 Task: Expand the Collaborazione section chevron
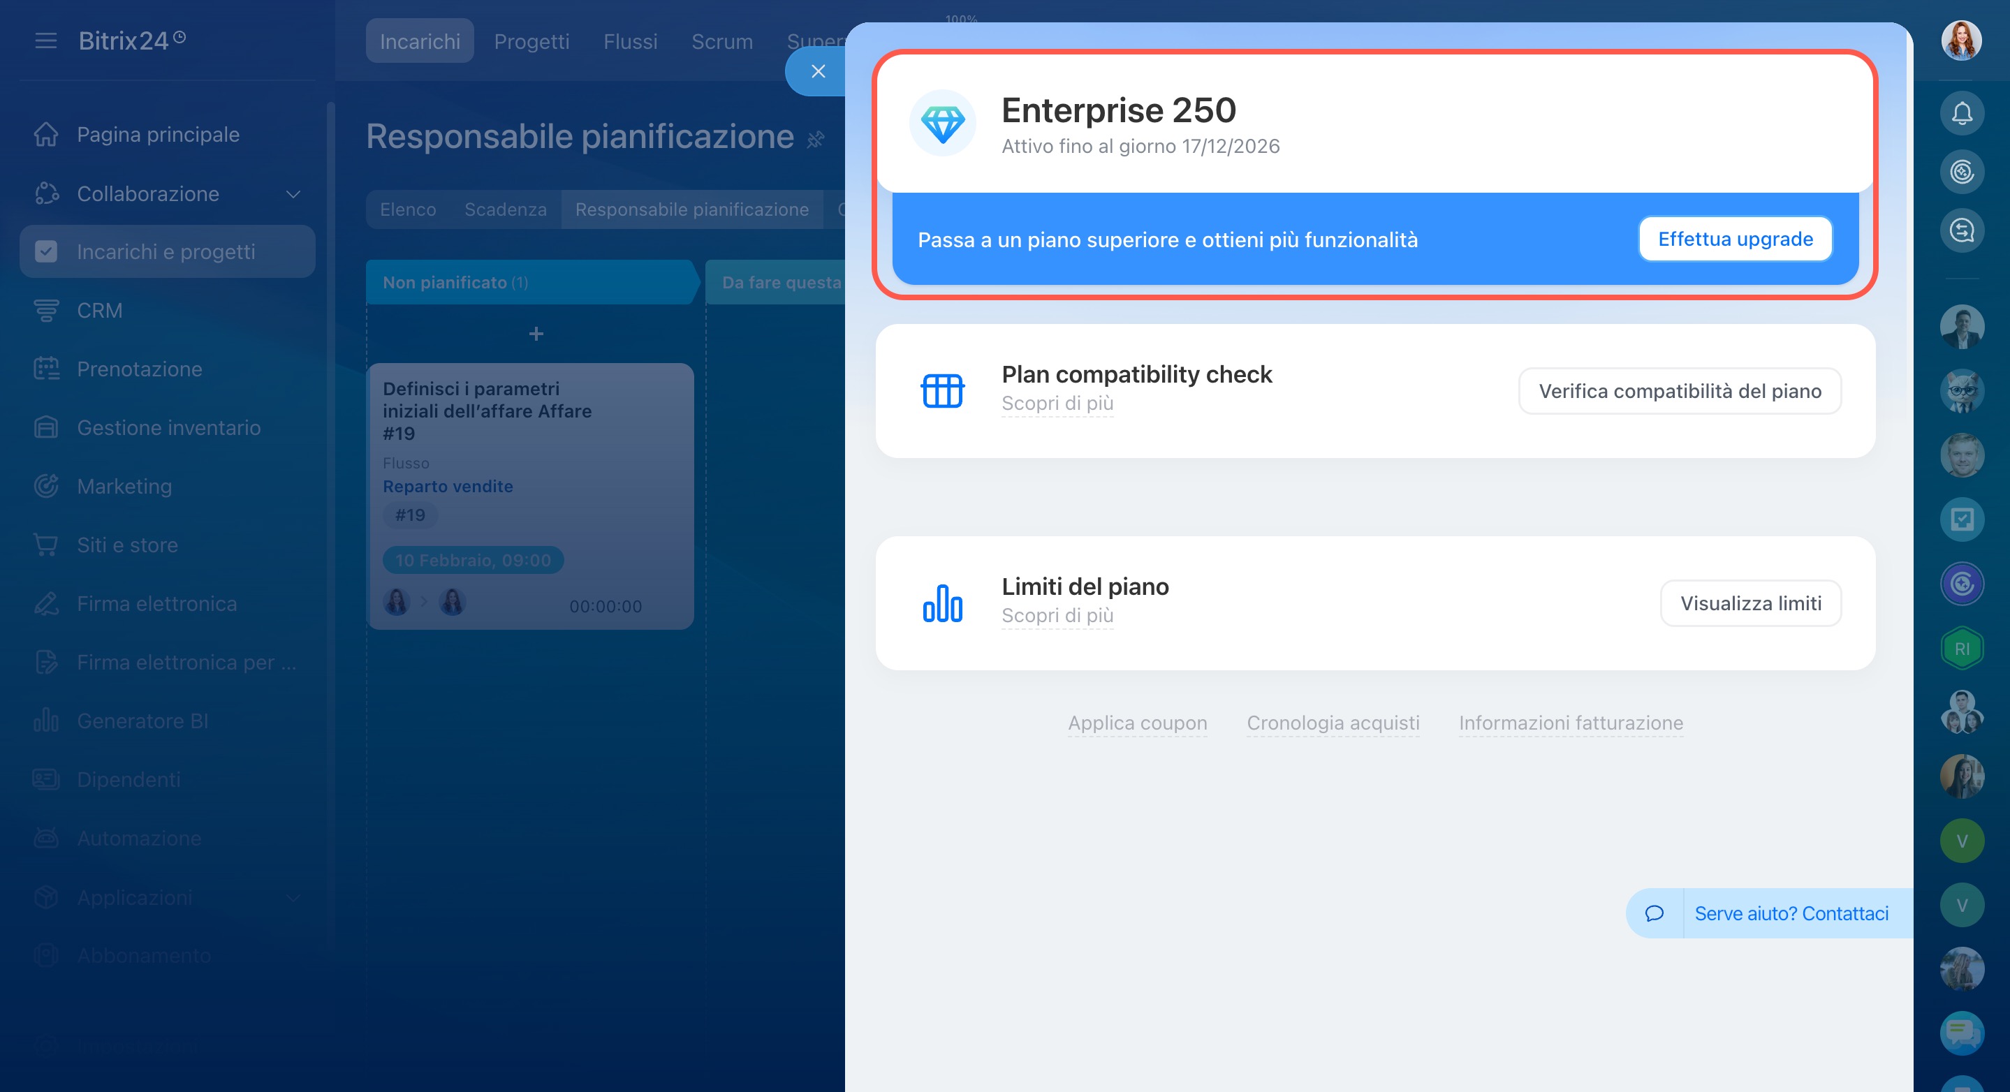tap(293, 194)
